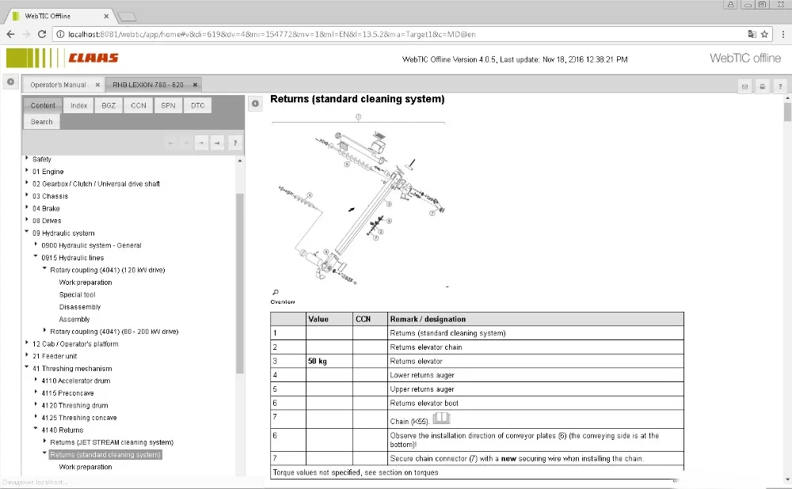Open the Disassembly topic in the tree
Screen dimensions: 792x489
point(80,307)
